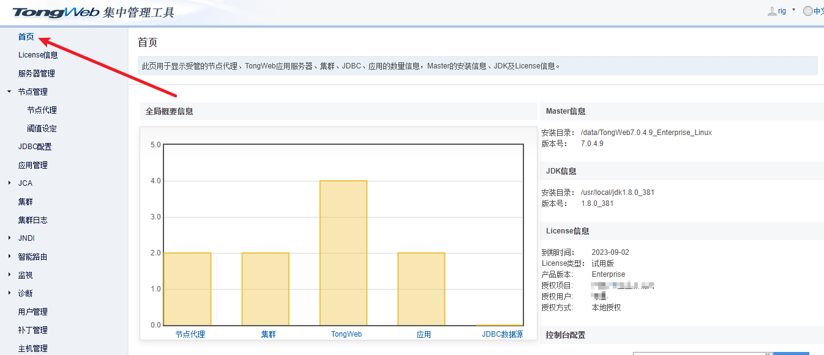This screenshot has height=355, width=824.
Task: Open 首页 in the sidebar
Action: [26, 37]
